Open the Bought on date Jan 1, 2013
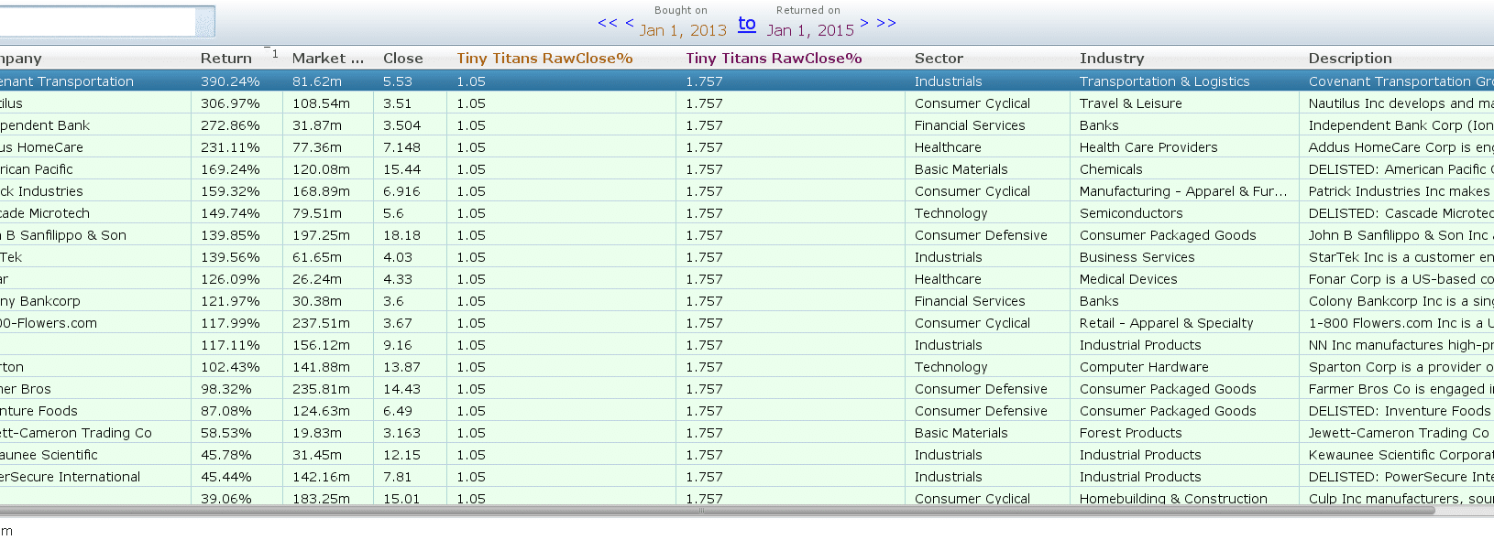 tap(683, 30)
